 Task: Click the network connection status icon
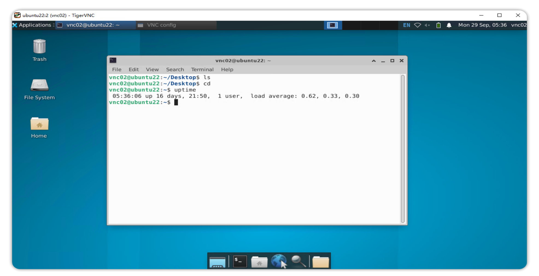417,25
